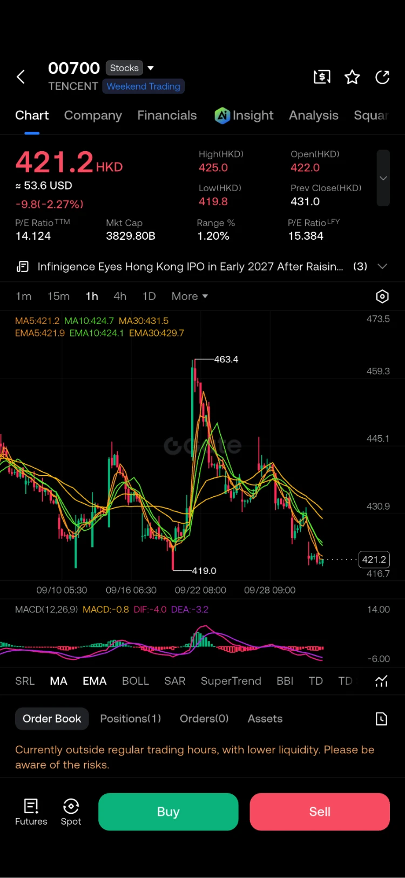Select the 1D timeframe
This screenshot has height=878, width=405.
click(149, 296)
